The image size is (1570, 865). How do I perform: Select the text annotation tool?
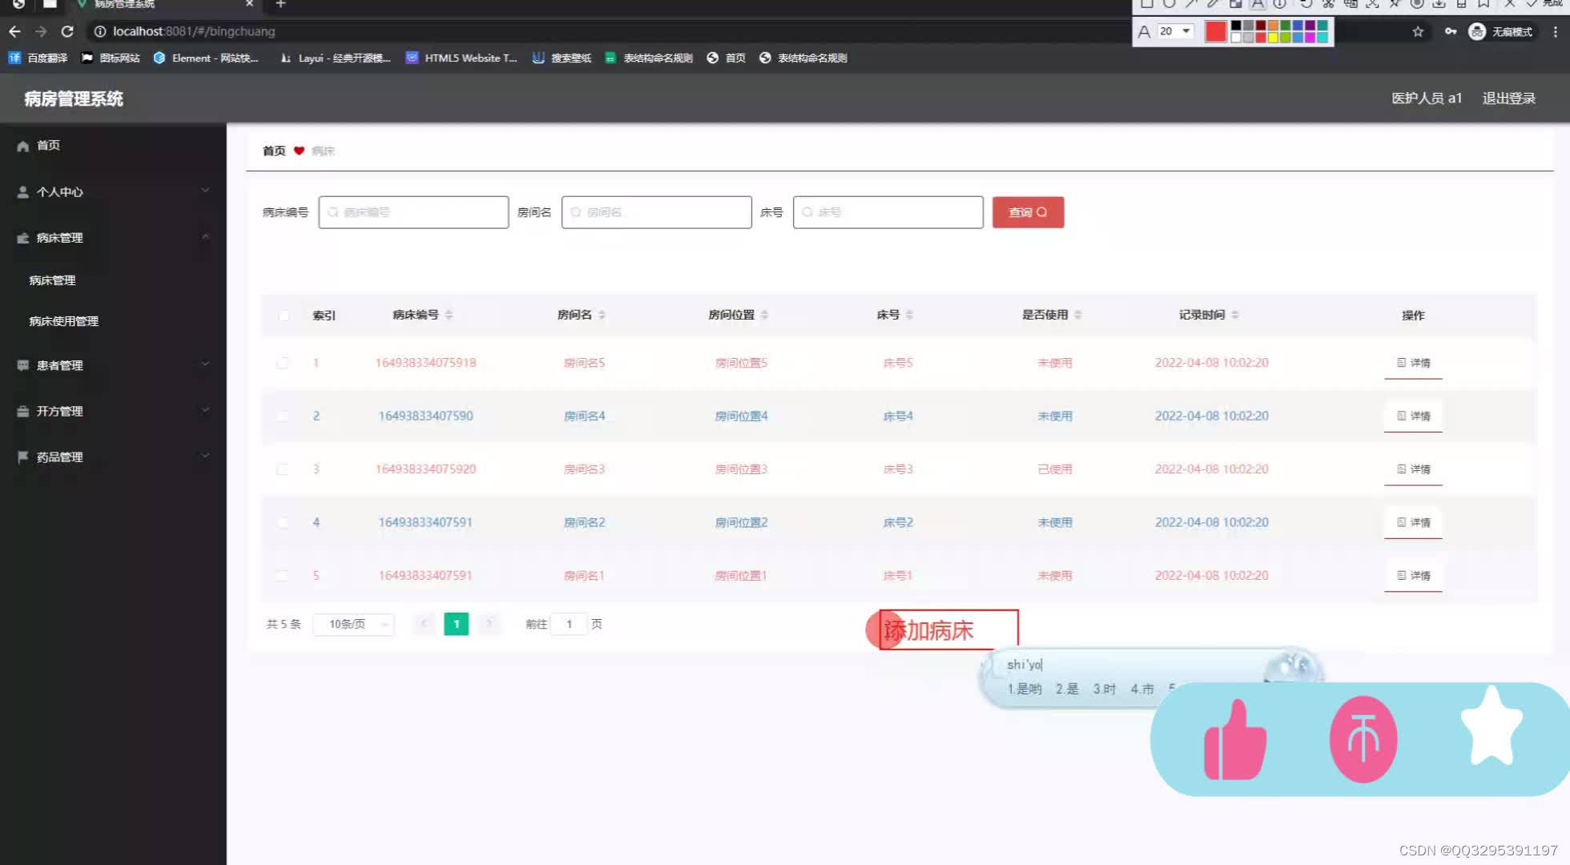[x=1259, y=4]
